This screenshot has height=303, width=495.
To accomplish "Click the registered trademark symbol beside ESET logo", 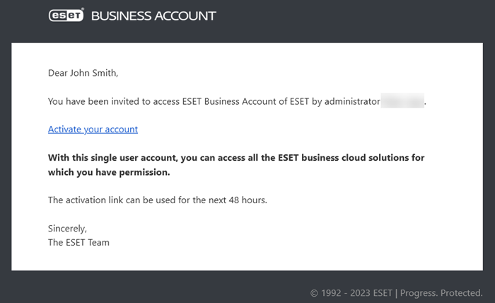I will (x=83, y=9).
